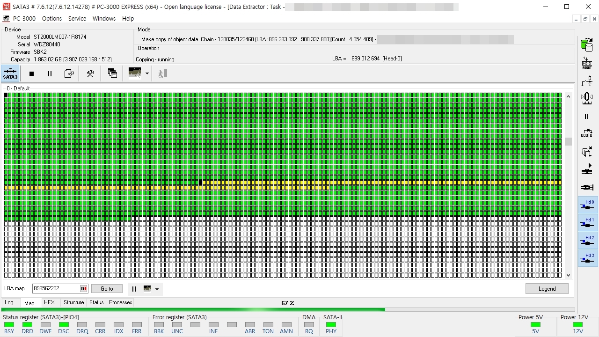Click the SATA3 port icon
Image resolution: width=599 pixels, height=337 pixels.
coord(10,73)
